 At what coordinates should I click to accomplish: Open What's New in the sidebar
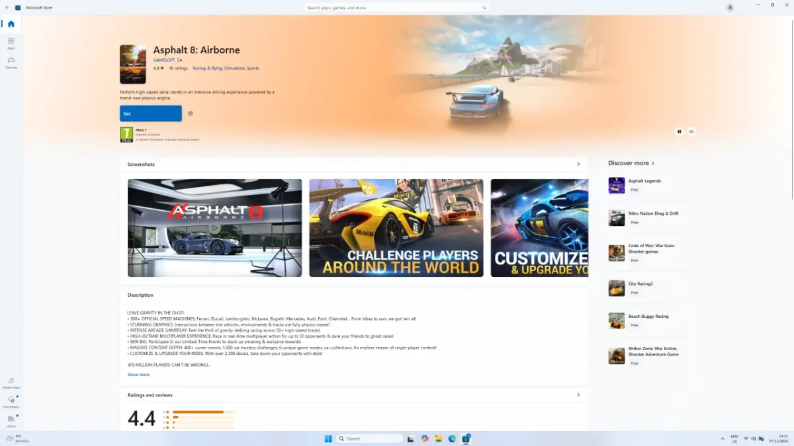pyautogui.click(x=11, y=383)
